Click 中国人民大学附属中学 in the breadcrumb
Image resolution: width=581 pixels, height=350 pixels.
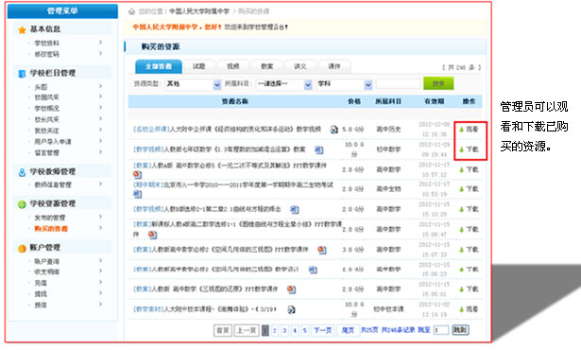tap(199, 12)
